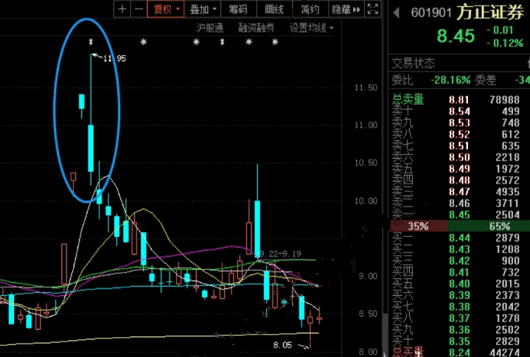530x357 pixels.
Task: Click the 卖七 price 8.51
Action: point(459,146)
